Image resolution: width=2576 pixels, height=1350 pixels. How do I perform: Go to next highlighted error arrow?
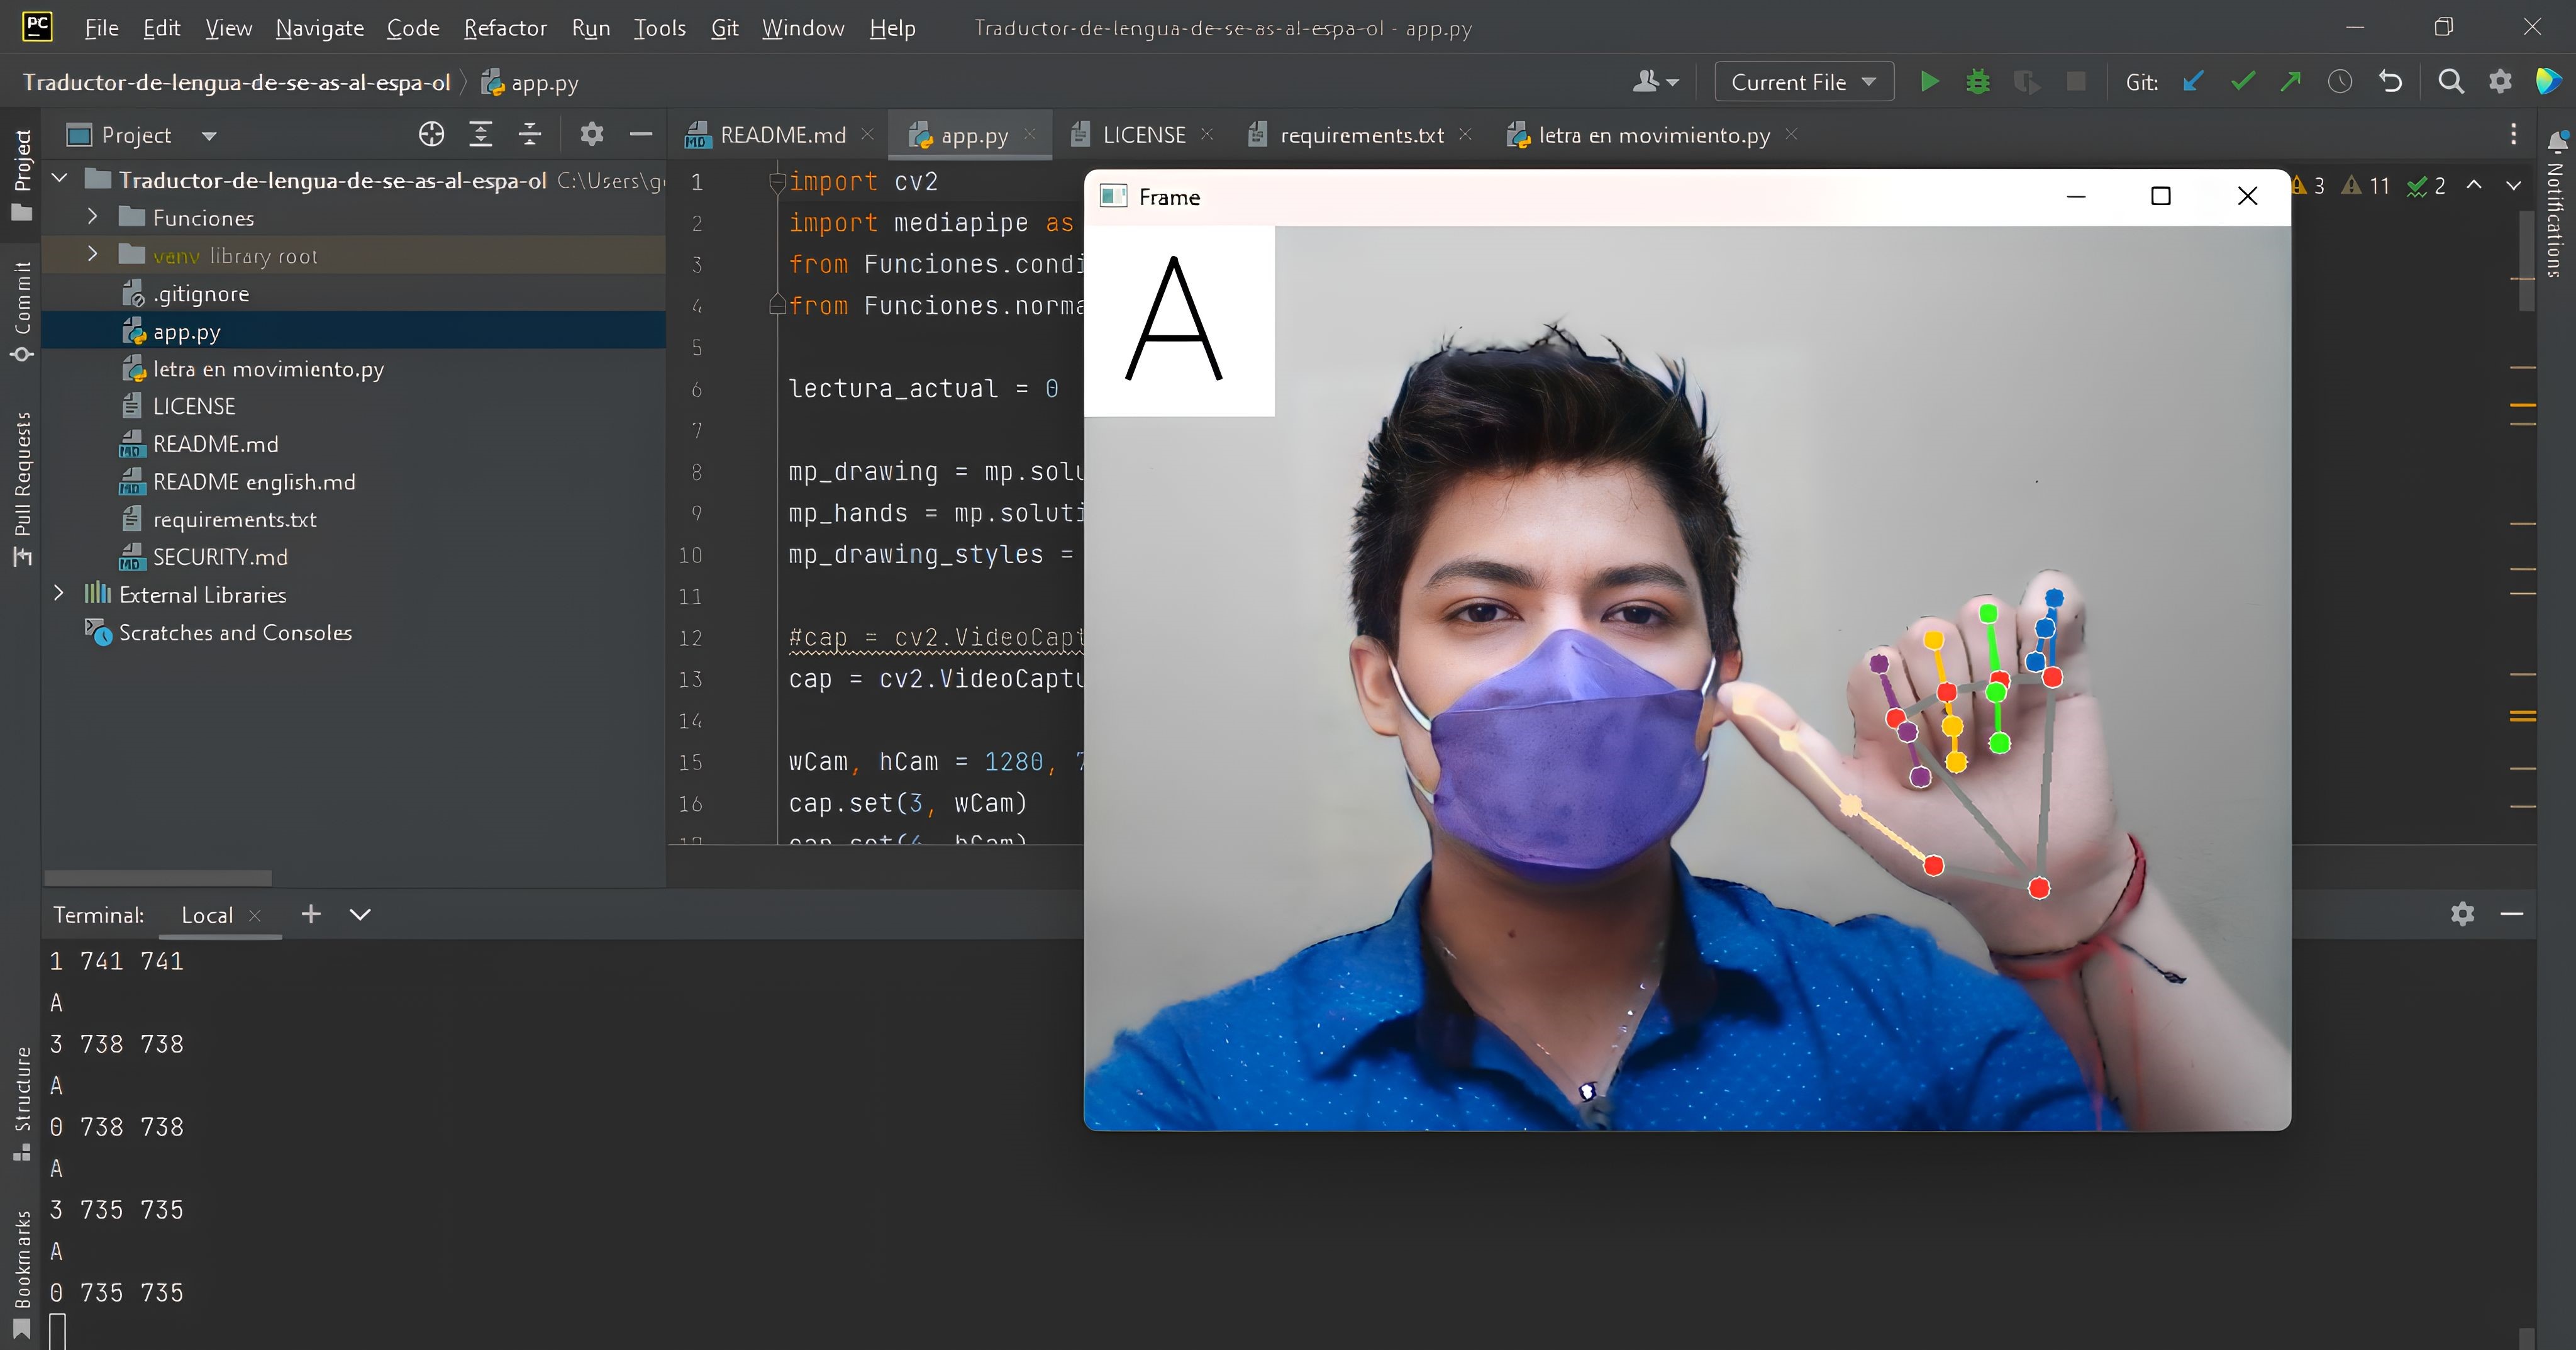pos(2513,185)
